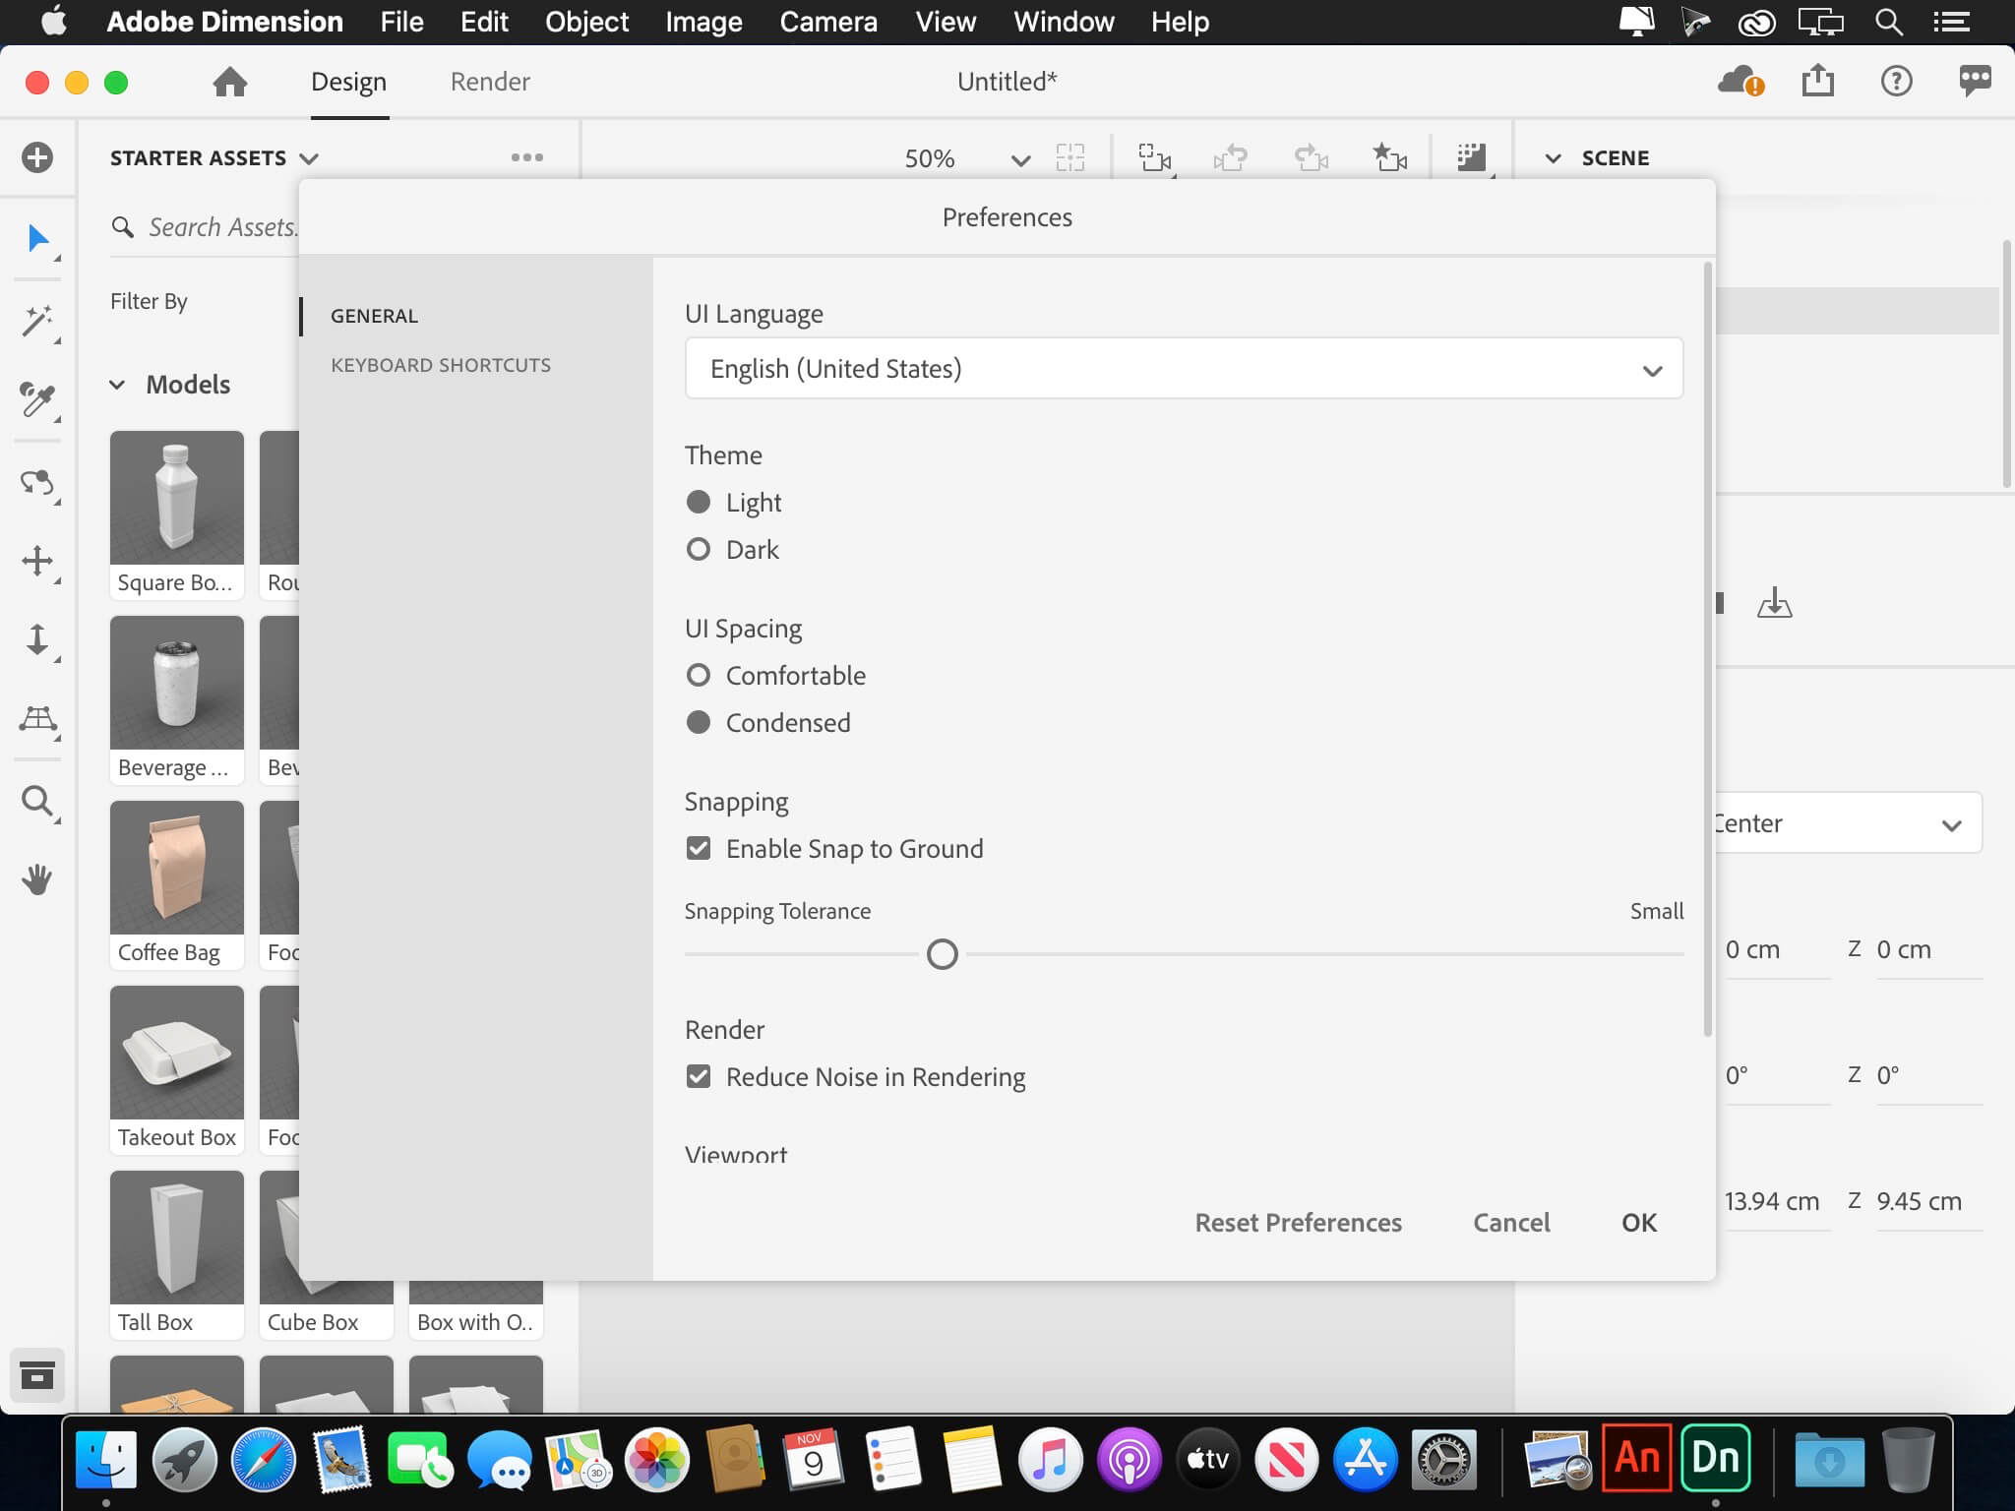
Task: Click the Add and Import Content icon
Action: point(37,157)
